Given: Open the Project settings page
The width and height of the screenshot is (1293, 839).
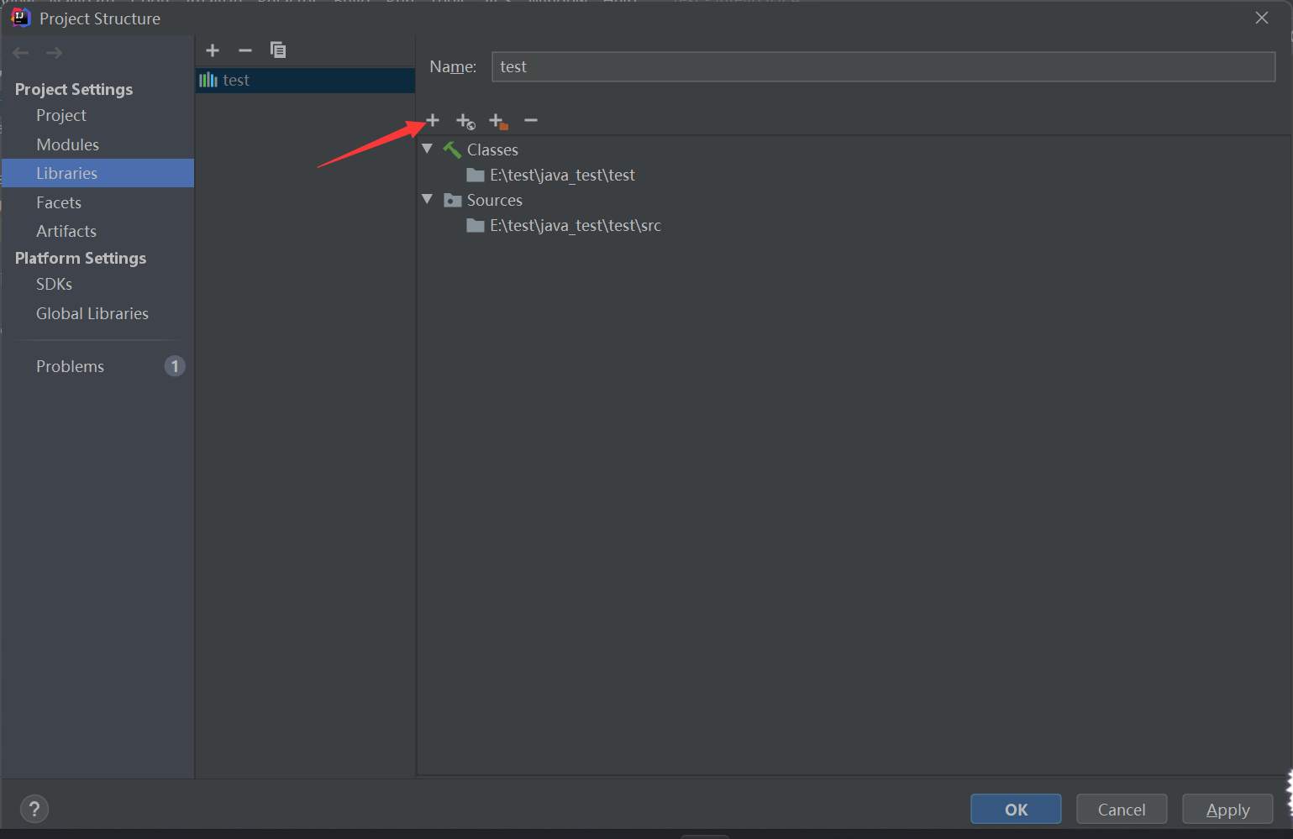Looking at the screenshot, I should click(x=61, y=115).
